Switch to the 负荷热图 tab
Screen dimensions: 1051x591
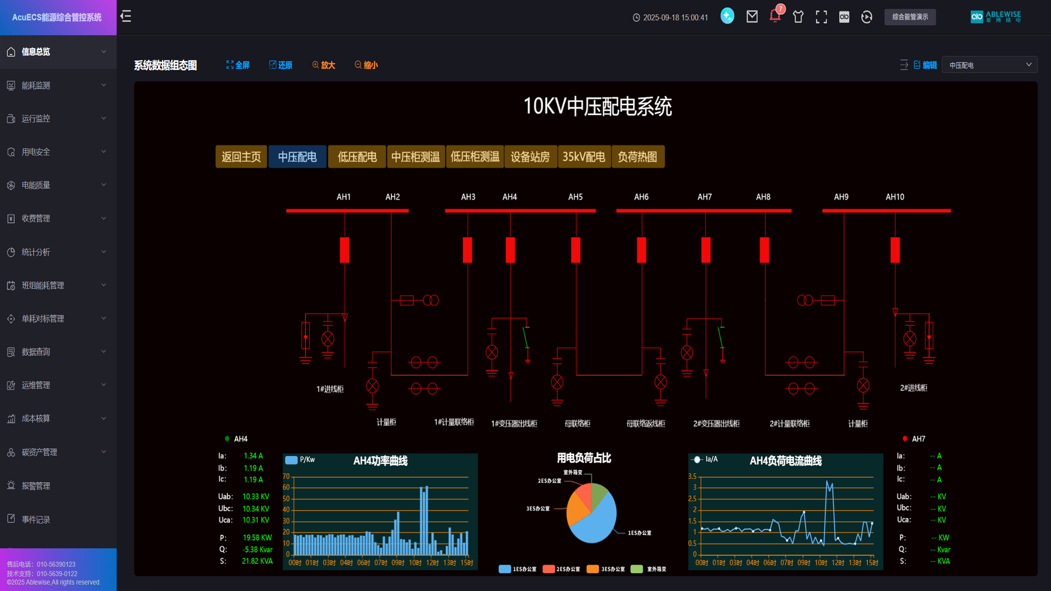[637, 157]
